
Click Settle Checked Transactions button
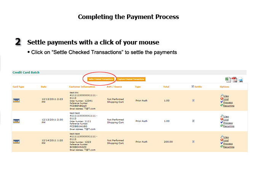pos(101,79)
